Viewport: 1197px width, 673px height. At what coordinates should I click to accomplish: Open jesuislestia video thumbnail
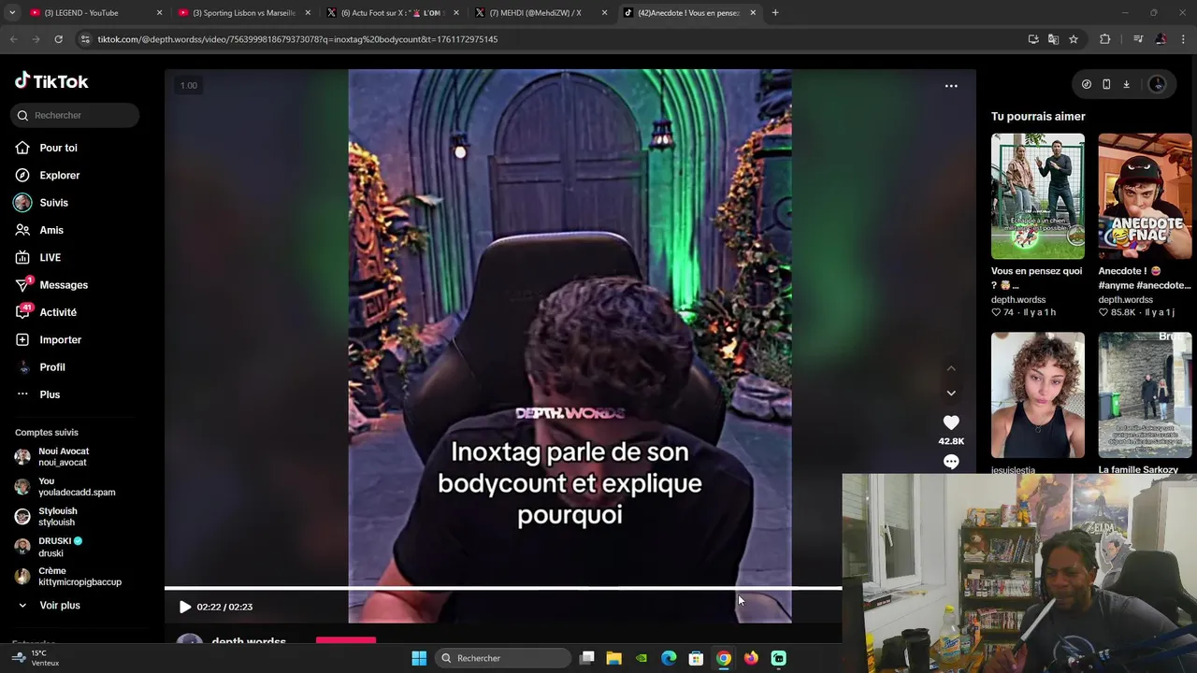(1038, 395)
